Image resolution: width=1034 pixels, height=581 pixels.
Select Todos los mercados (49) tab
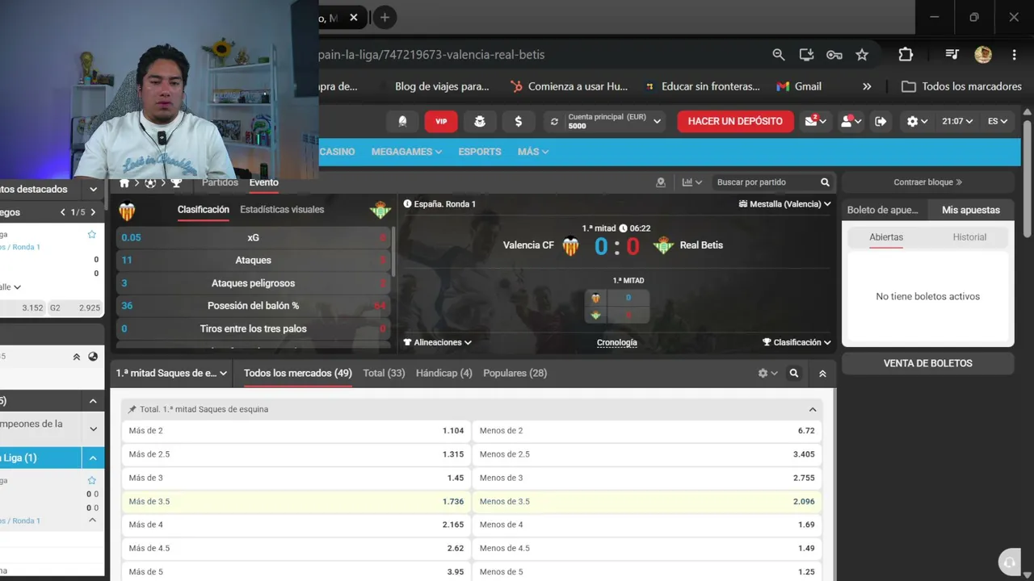coord(298,374)
